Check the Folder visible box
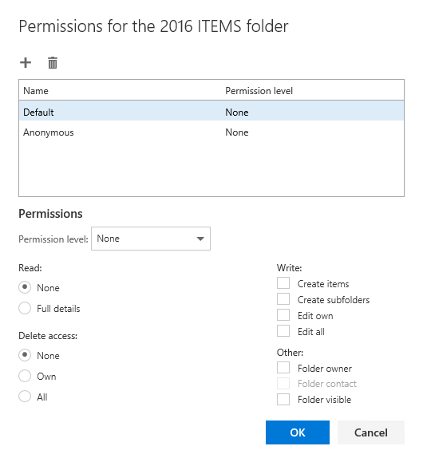423x458 pixels. [x=283, y=399]
